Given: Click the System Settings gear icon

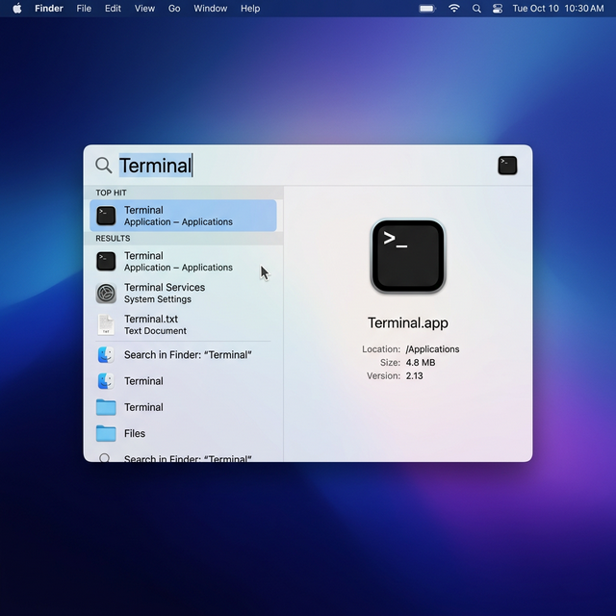Looking at the screenshot, I should coord(106,293).
